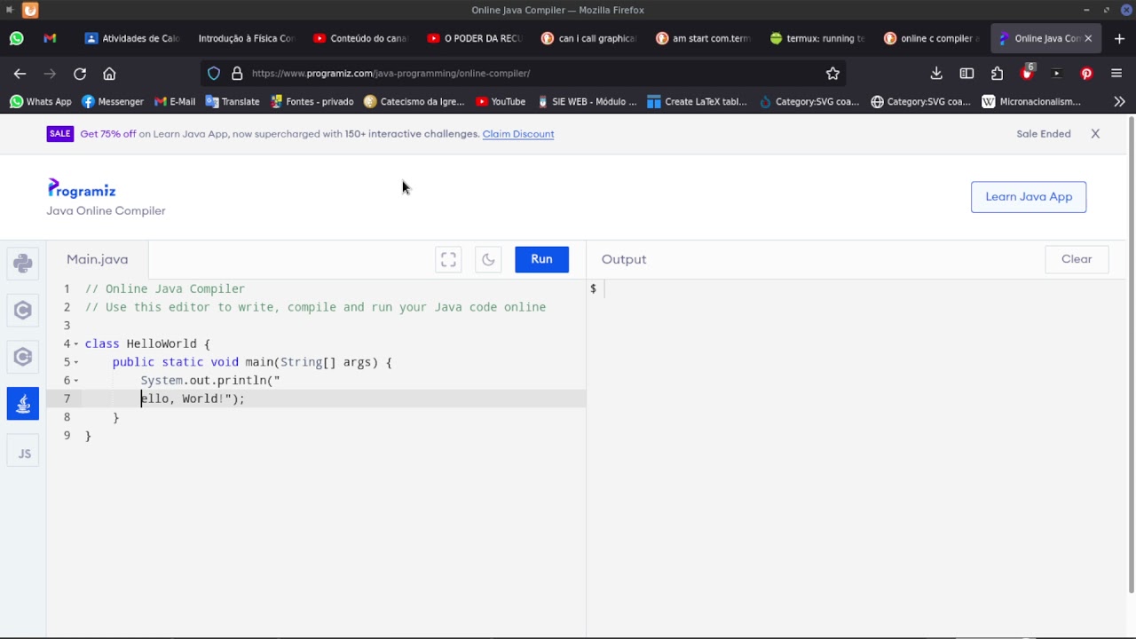Open extensions puzzle piece menu
Viewport: 1136px width, 639px height.
pos(997,74)
